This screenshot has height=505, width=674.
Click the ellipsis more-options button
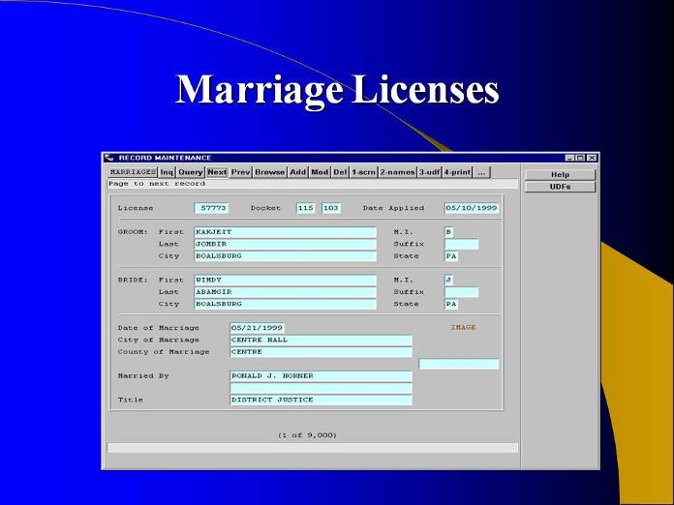482,172
